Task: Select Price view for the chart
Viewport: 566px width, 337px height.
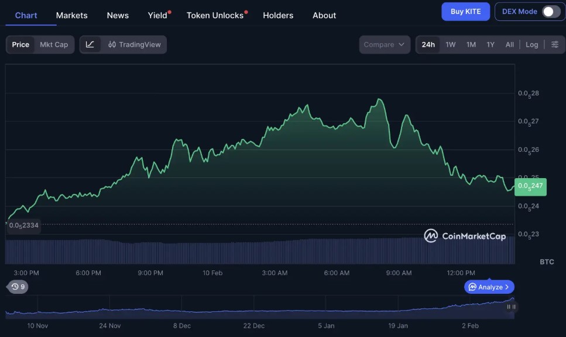Action: (20, 44)
